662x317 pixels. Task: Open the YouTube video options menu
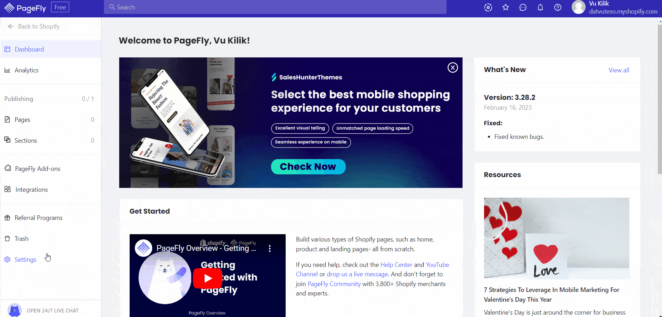(x=270, y=248)
